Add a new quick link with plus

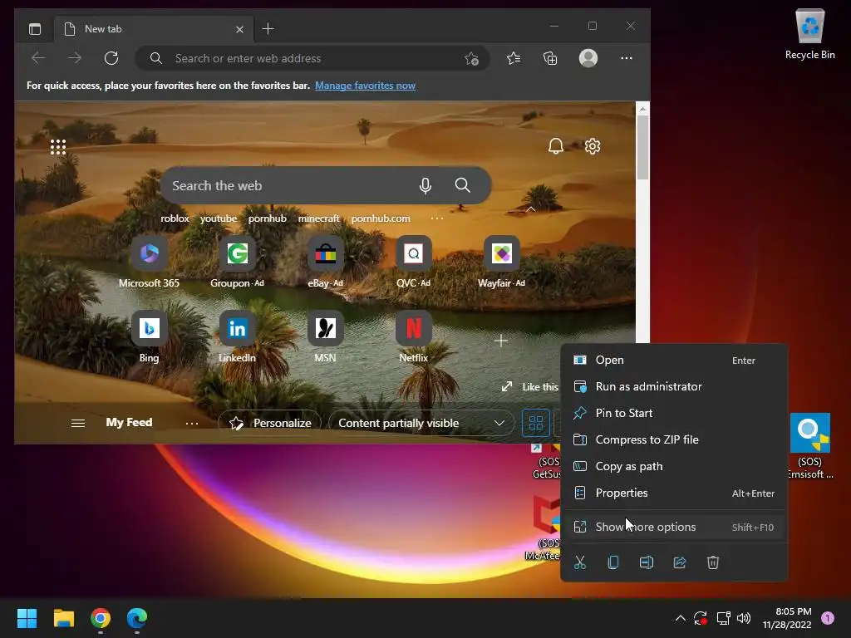pos(501,341)
